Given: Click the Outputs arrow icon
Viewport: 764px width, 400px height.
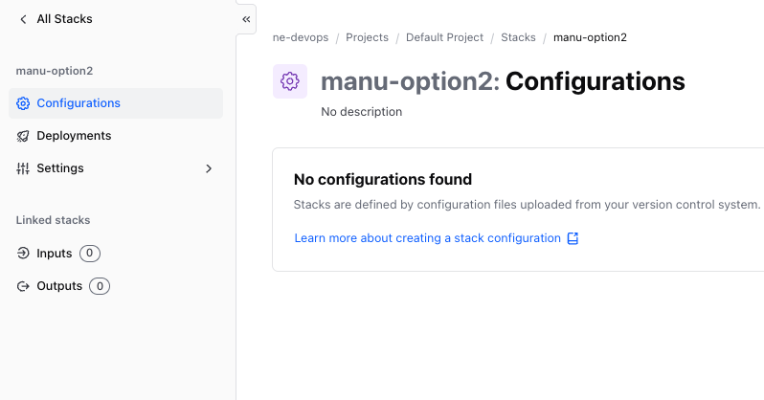Looking at the screenshot, I should tap(24, 286).
